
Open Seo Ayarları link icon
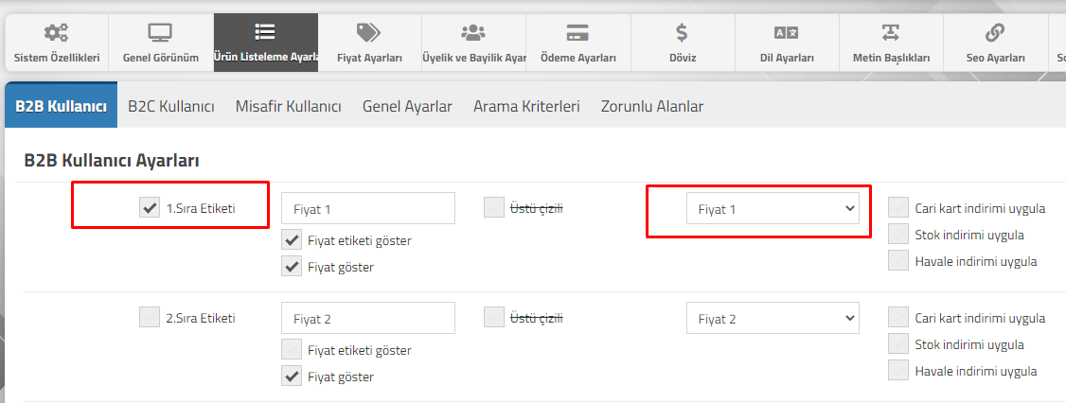coord(995,32)
